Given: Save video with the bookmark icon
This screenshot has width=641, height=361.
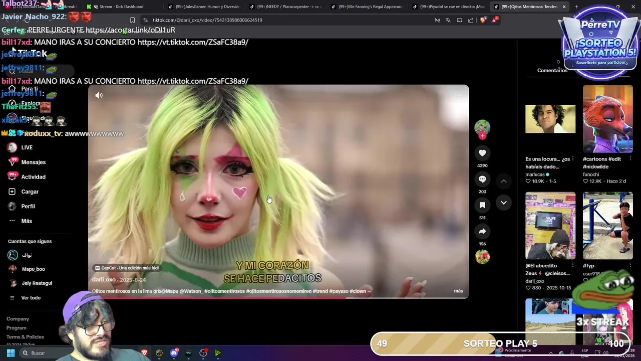Looking at the screenshot, I should click(x=482, y=205).
